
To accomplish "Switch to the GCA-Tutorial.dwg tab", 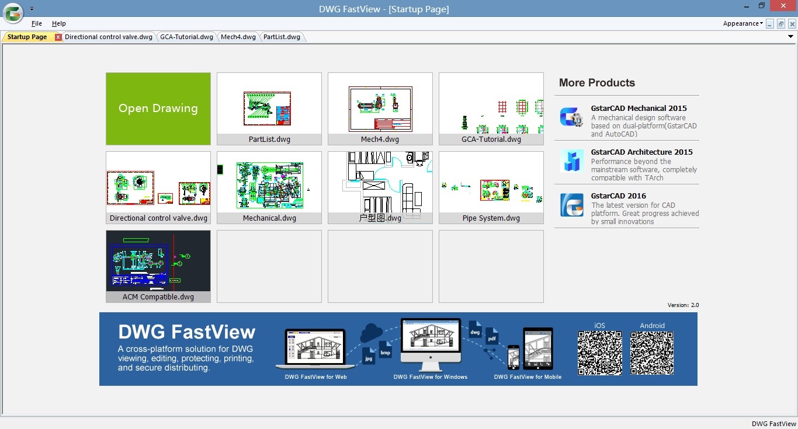I will click(186, 37).
